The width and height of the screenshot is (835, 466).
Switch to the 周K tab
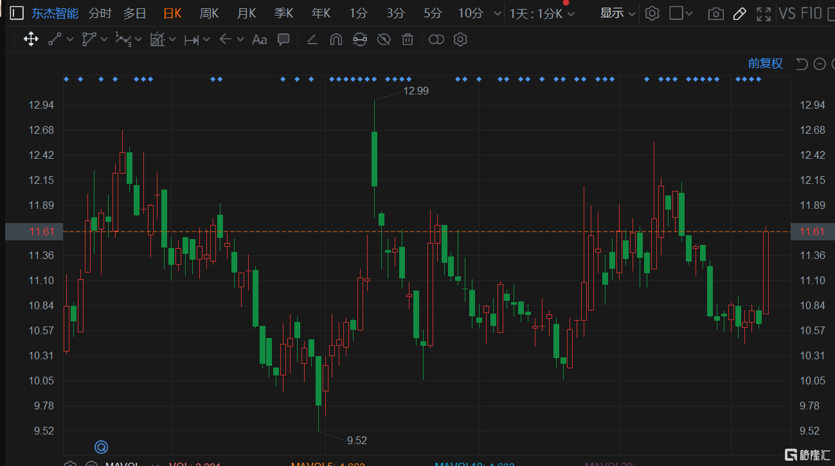tap(209, 13)
